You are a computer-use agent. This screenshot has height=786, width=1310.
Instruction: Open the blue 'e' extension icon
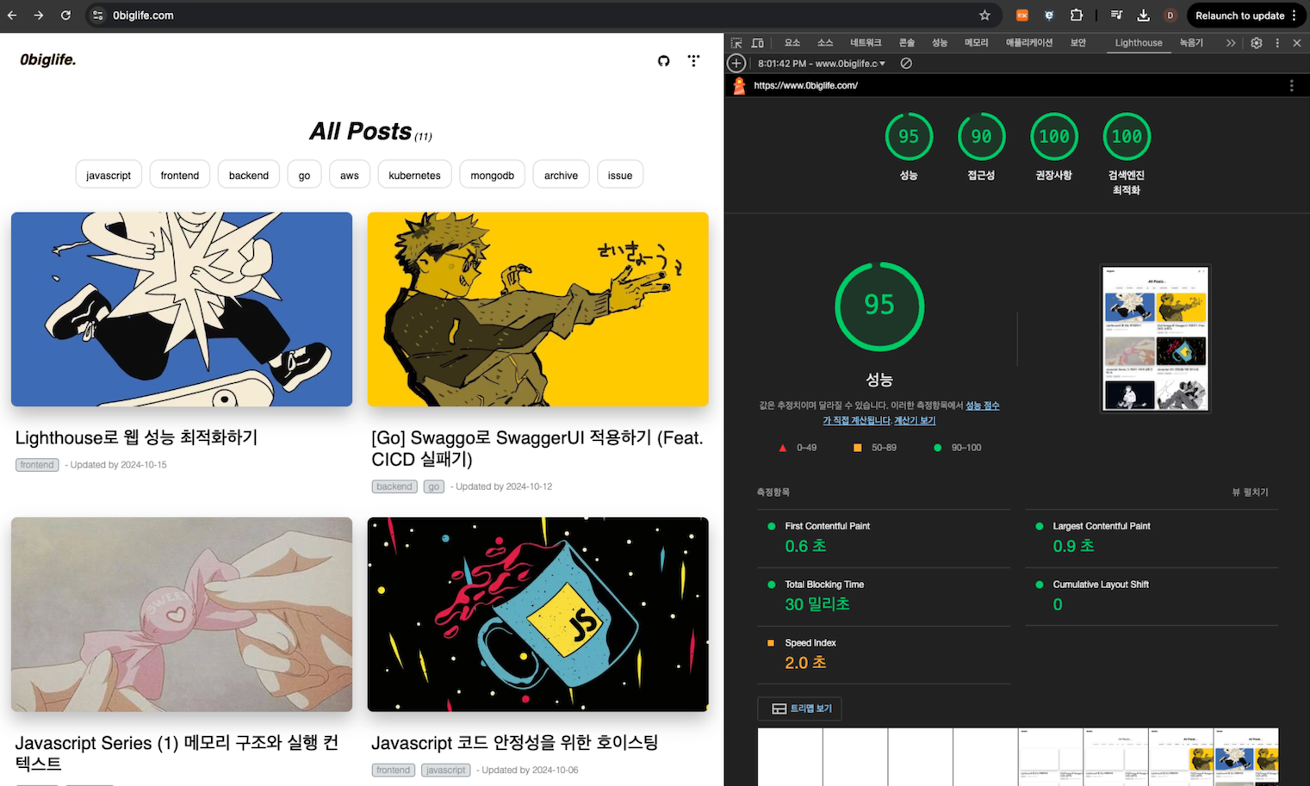coord(1049,15)
